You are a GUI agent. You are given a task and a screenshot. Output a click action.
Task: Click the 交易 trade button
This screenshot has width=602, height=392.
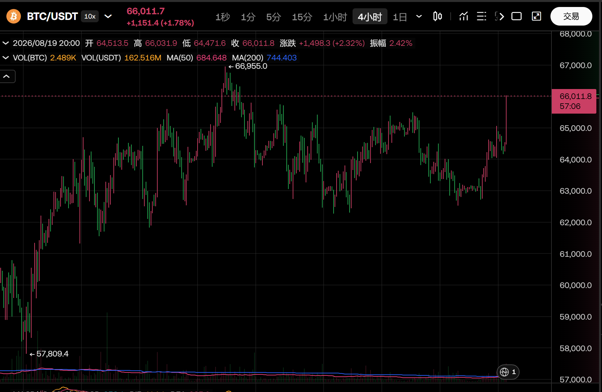tap(571, 16)
